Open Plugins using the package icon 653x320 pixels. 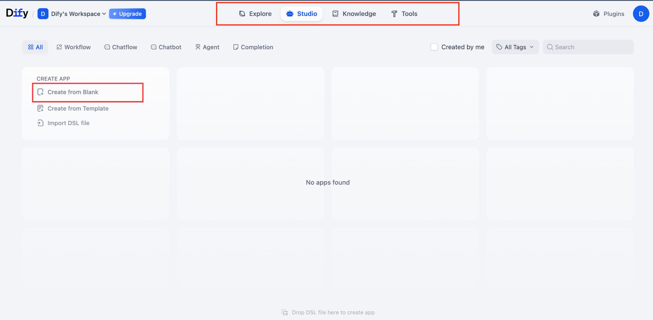pyautogui.click(x=596, y=14)
